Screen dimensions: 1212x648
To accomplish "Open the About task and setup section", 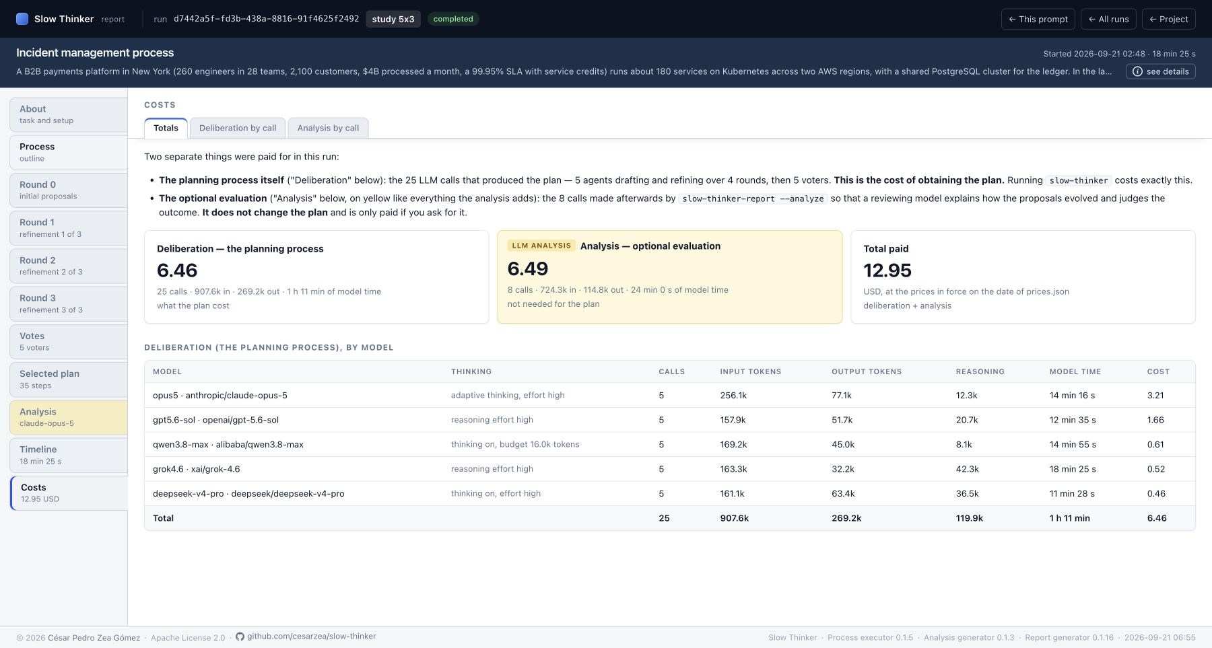I will [69, 114].
